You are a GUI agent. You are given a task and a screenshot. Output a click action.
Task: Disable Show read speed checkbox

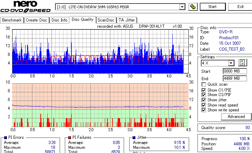click(x=204, y=105)
